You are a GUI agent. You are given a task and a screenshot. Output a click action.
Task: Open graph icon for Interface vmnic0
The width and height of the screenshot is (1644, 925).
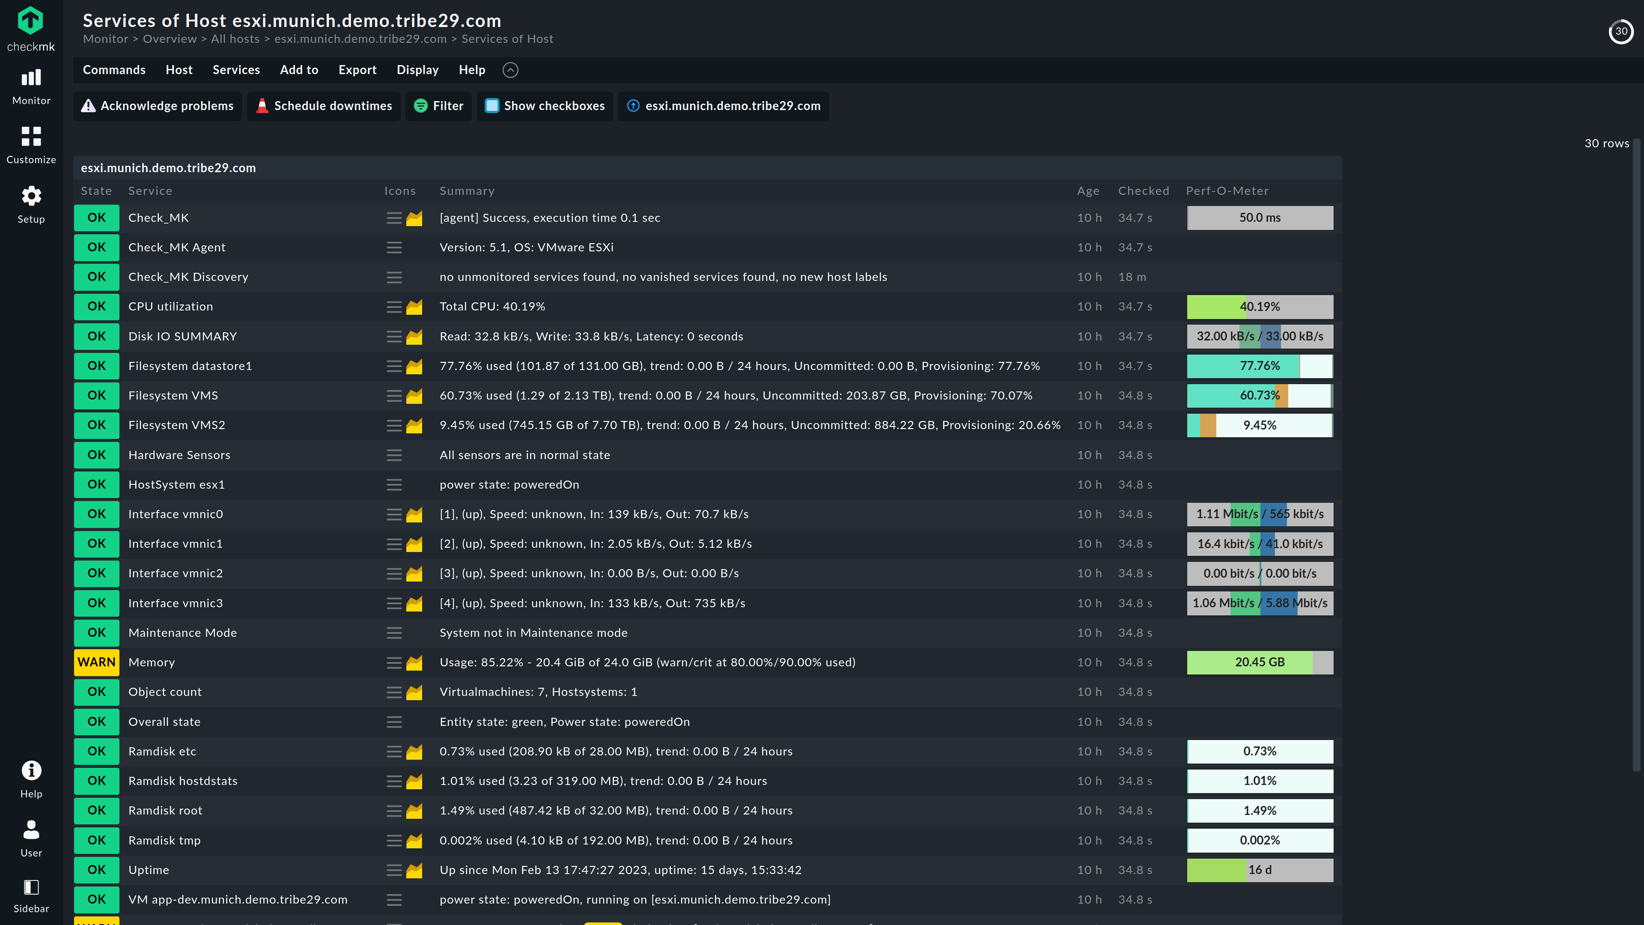[415, 514]
